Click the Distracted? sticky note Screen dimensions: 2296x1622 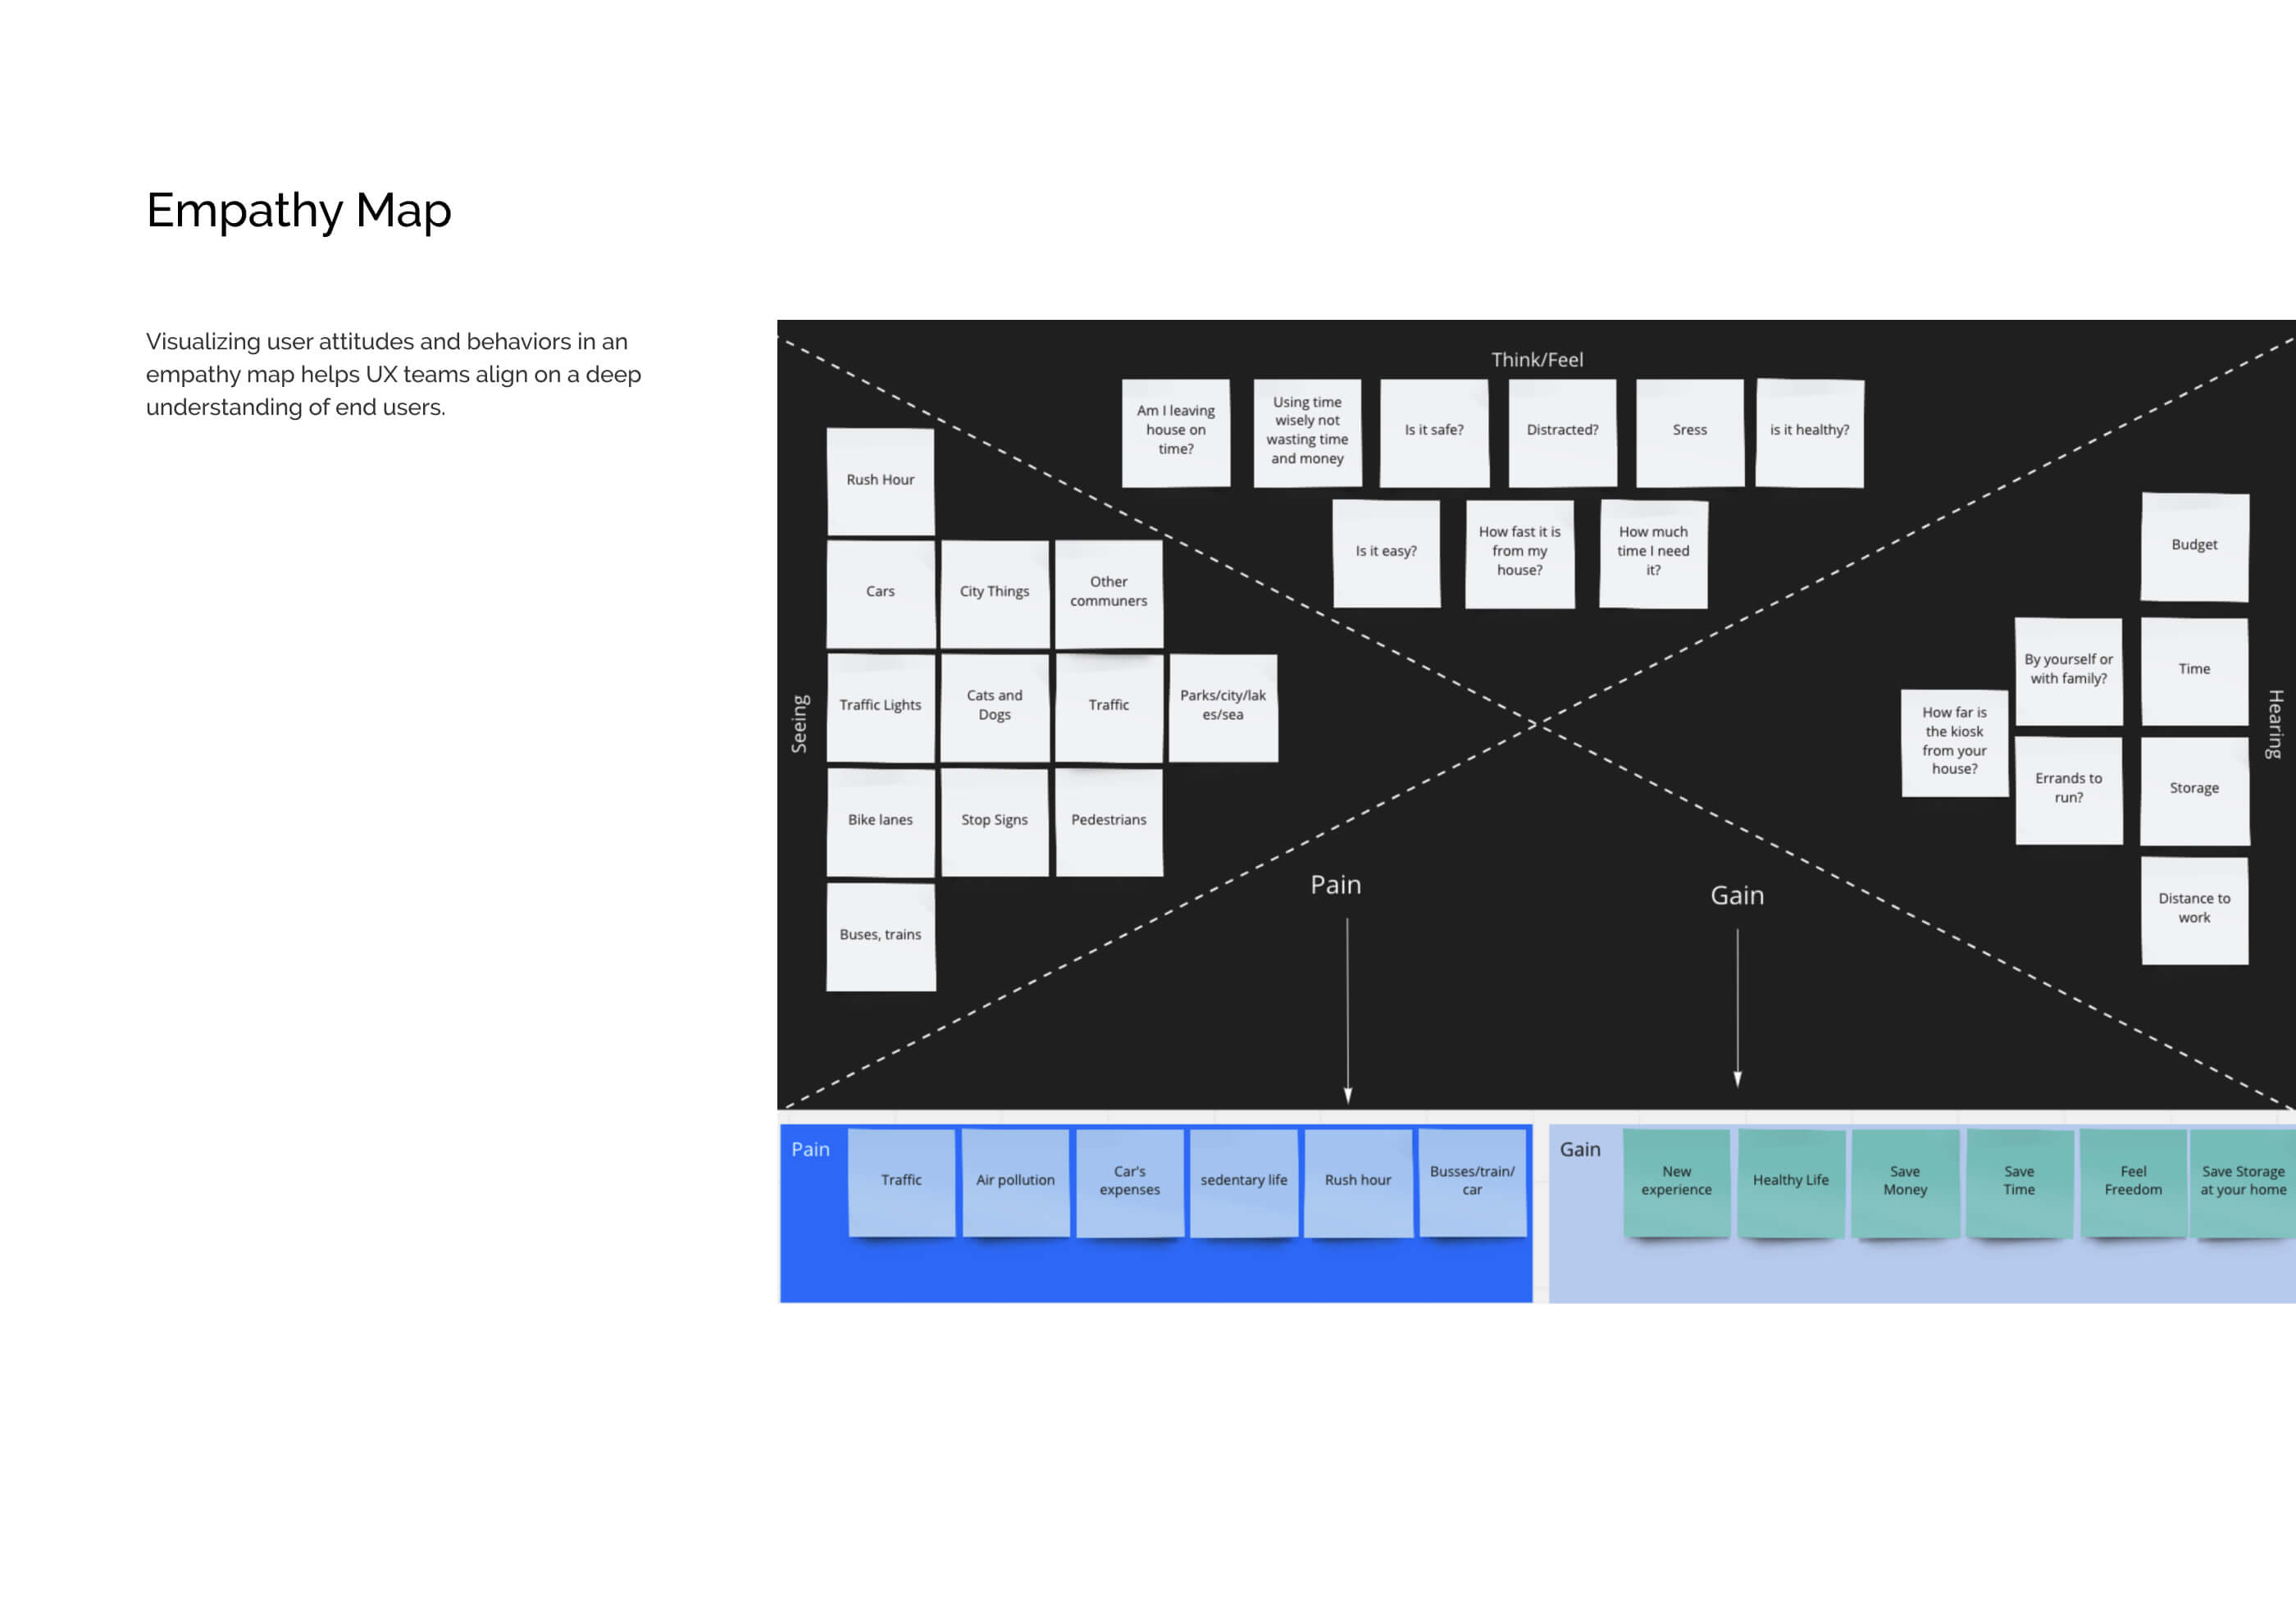coord(1561,431)
